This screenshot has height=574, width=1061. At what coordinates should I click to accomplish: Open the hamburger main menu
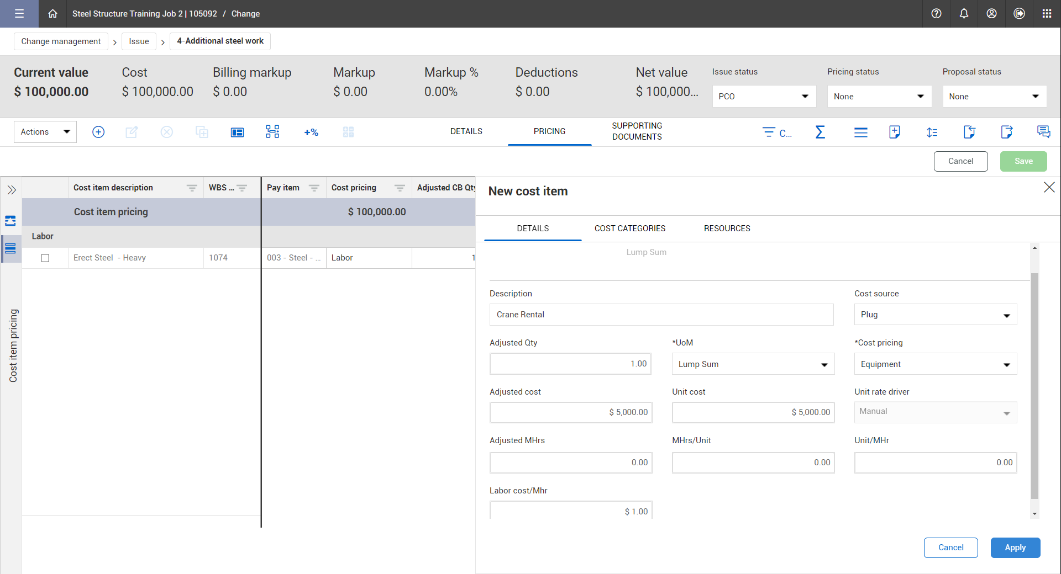pos(19,14)
